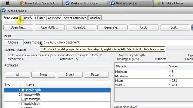Open the Cluster tab

click(x=40, y=18)
